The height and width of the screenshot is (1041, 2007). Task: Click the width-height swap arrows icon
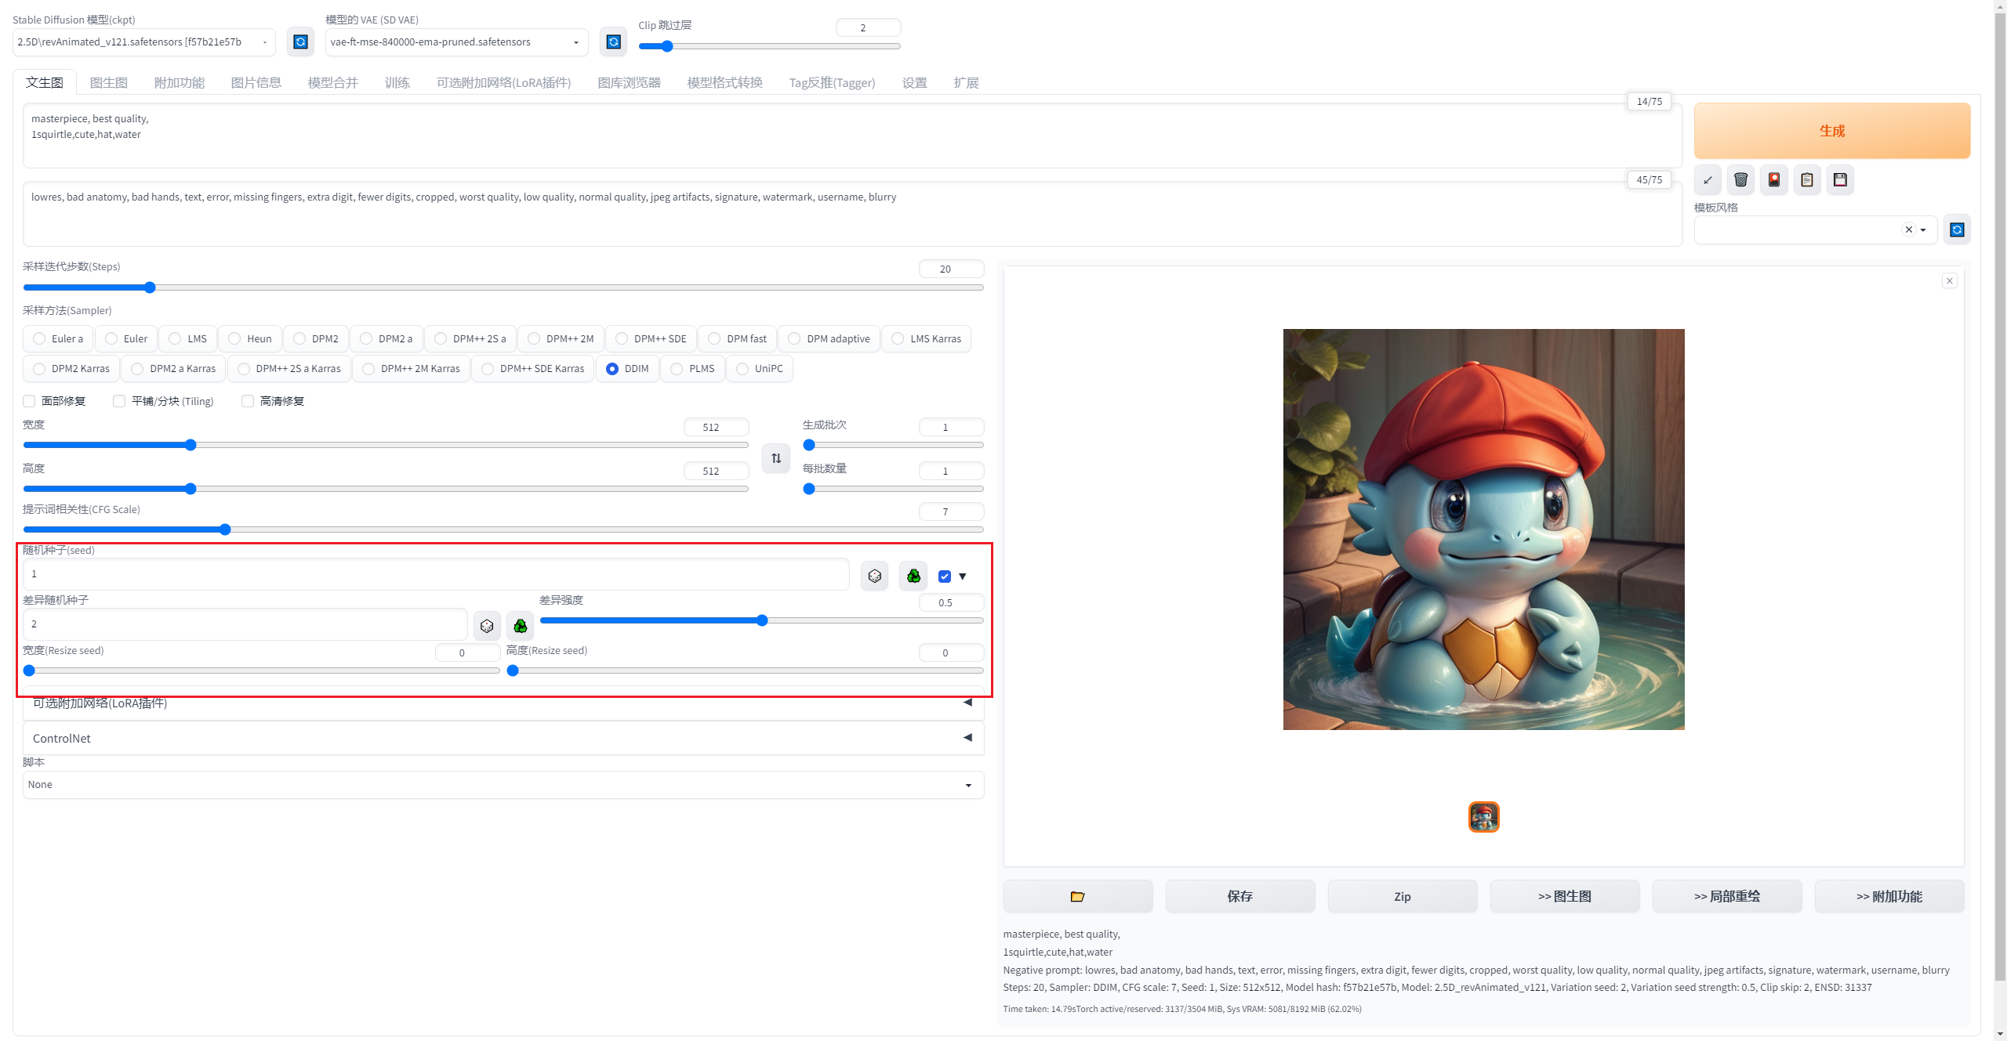tap(776, 458)
